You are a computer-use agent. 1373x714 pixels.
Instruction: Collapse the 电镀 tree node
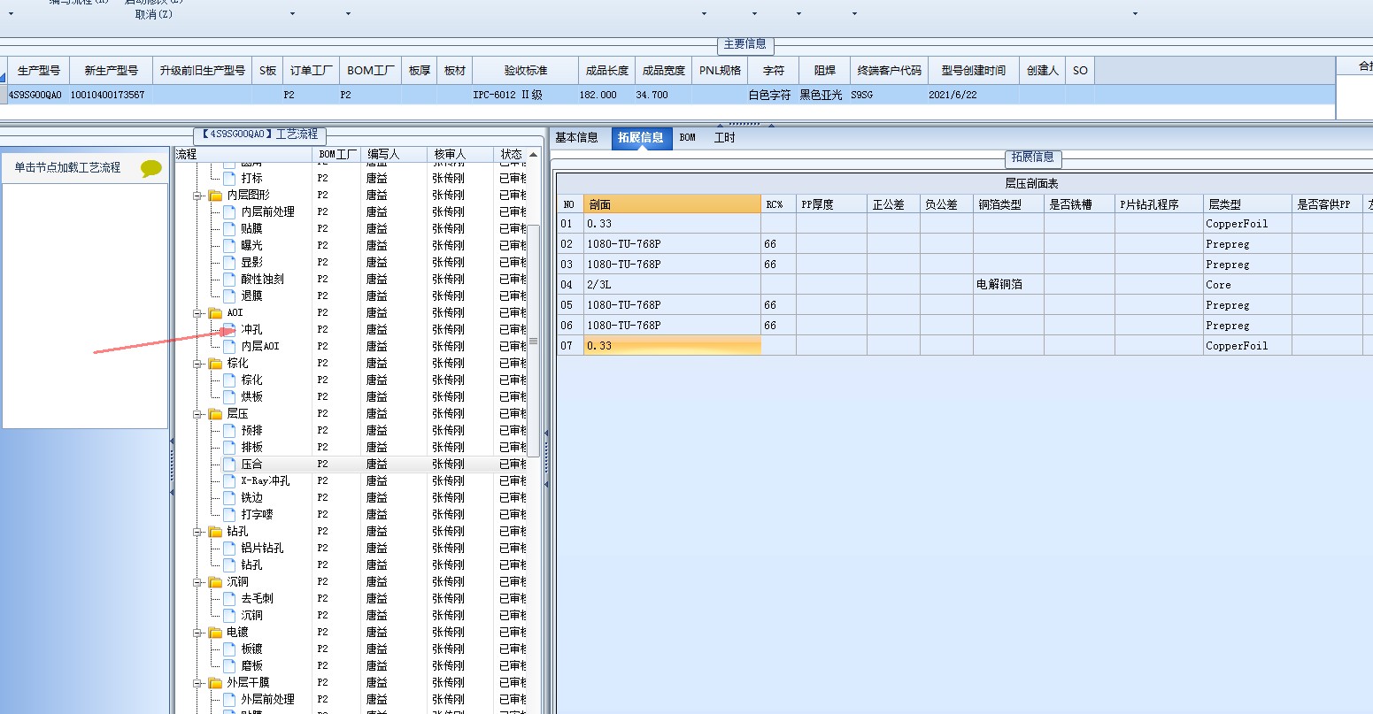point(198,632)
